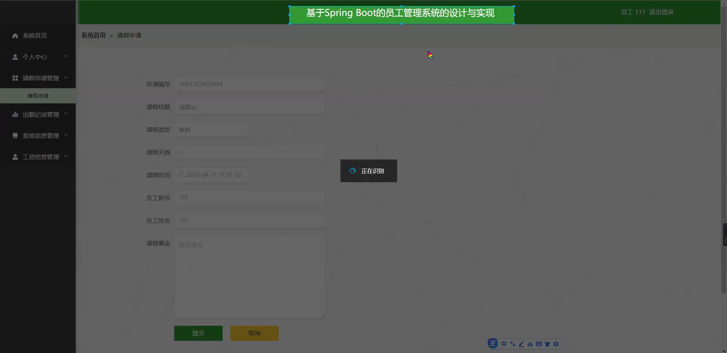Click the 员工账号 input field
This screenshot has height=353, width=727.
coord(250,198)
